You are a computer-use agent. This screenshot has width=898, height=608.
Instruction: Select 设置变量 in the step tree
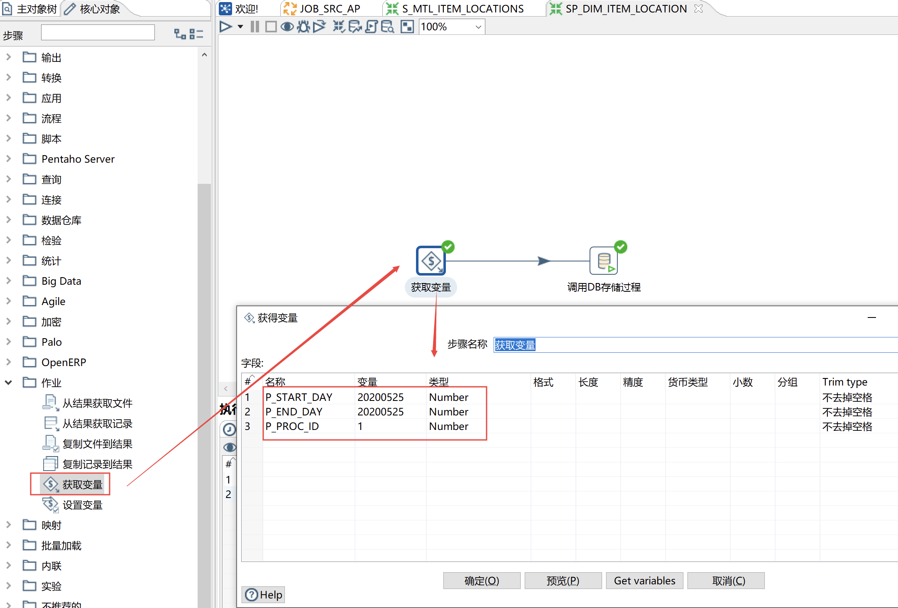[x=82, y=505]
